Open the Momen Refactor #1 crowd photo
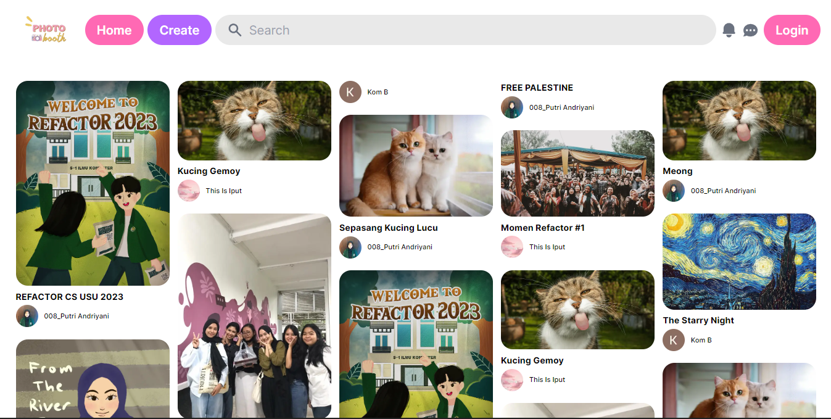Image resolution: width=831 pixels, height=419 pixels. (577, 173)
